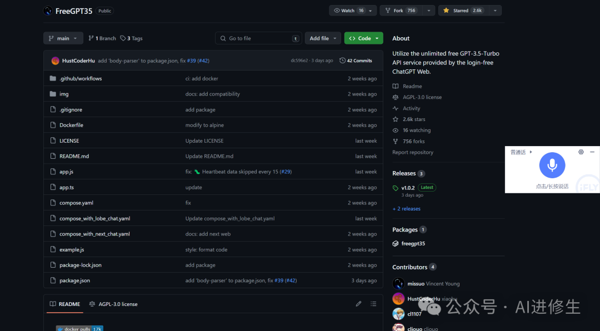Open the voice widget settings gear
Viewport: 600px width, 331px height.
[581, 152]
